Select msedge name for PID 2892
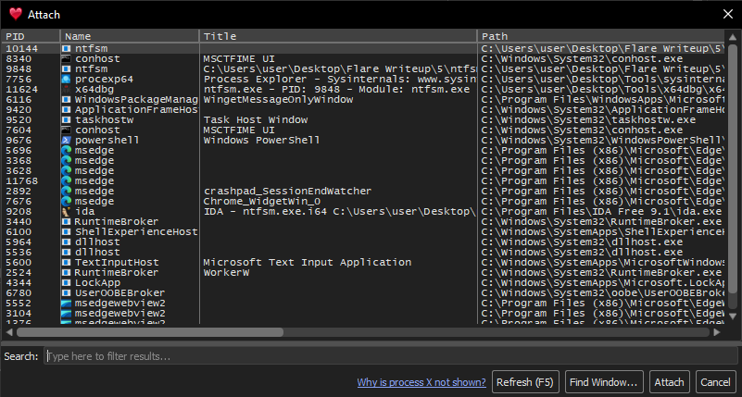Image resolution: width=742 pixels, height=397 pixels. (x=94, y=191)
